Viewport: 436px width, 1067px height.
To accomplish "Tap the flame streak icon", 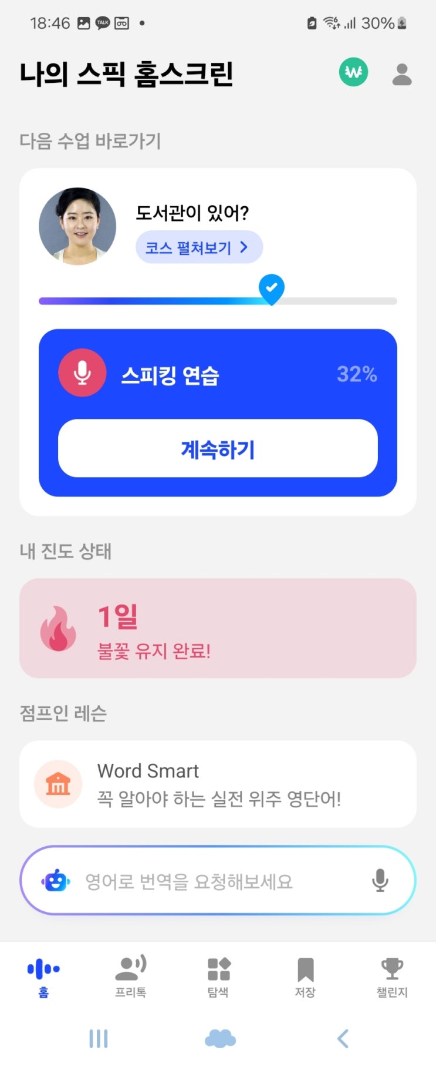I will [58, 629].
